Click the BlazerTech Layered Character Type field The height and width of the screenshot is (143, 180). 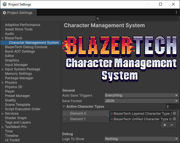pos(143,113)
